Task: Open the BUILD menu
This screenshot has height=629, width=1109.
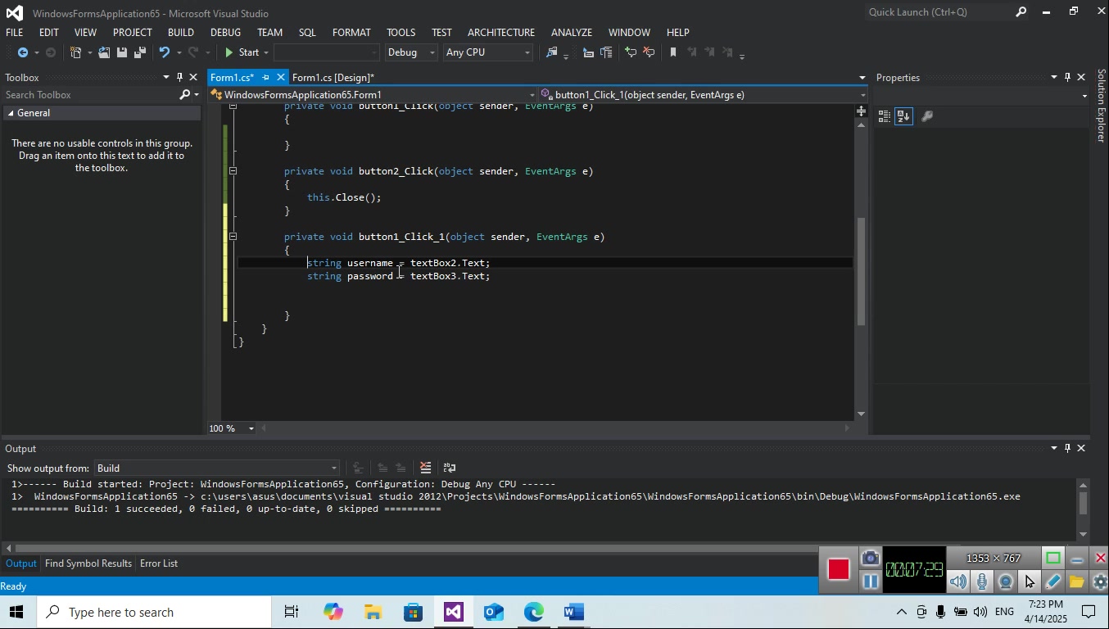Action: click(180, 33)
